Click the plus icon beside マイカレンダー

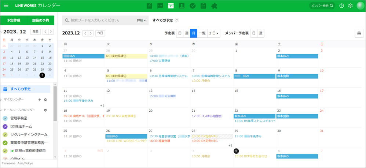click(40, 100)
